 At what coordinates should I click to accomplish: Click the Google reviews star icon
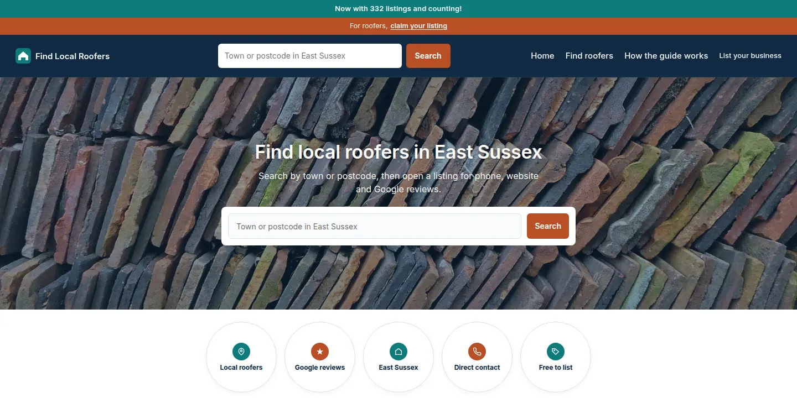point(320,352)
